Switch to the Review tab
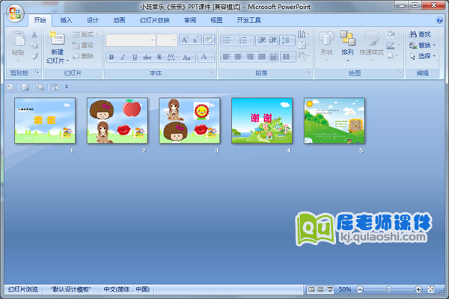The width and height of the screenshot is (449, 299). (190, 20)
